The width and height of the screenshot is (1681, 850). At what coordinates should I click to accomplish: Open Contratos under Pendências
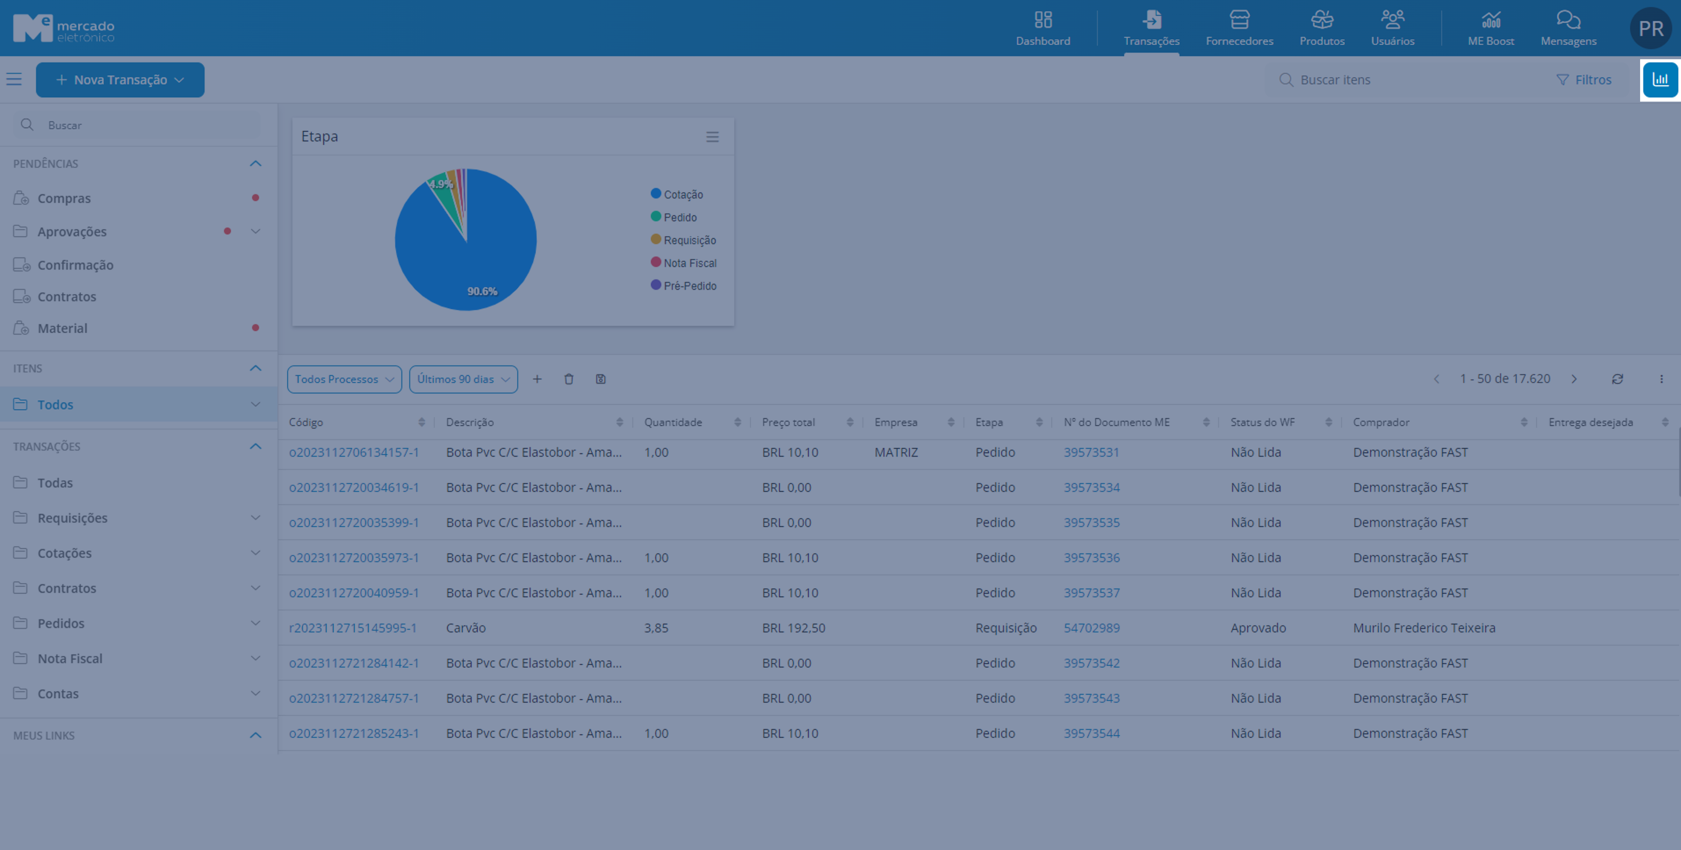tap(66, 296)
